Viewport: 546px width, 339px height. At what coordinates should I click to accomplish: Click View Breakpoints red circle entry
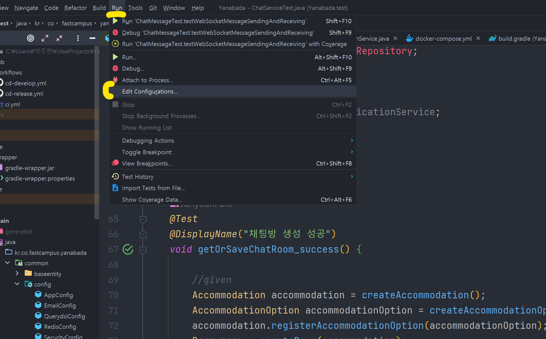[147, 164]
